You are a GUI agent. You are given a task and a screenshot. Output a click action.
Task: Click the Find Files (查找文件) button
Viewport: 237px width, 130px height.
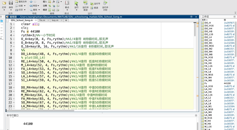point(21,2)
